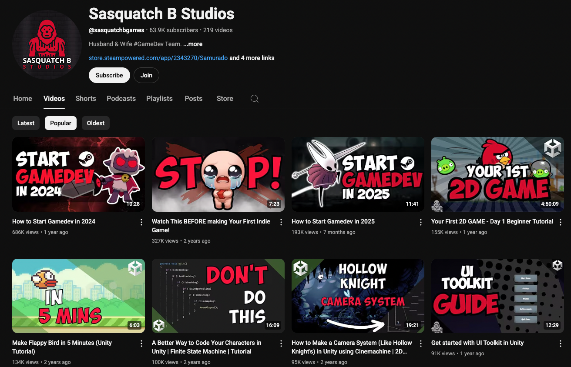Click the 193K views 7 months ago stat
Screen dimensions: 571x367
[323, 232]
